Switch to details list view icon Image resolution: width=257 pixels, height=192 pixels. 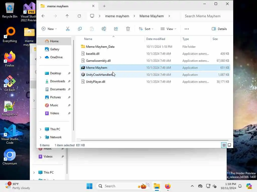click(x=224, y=145)
